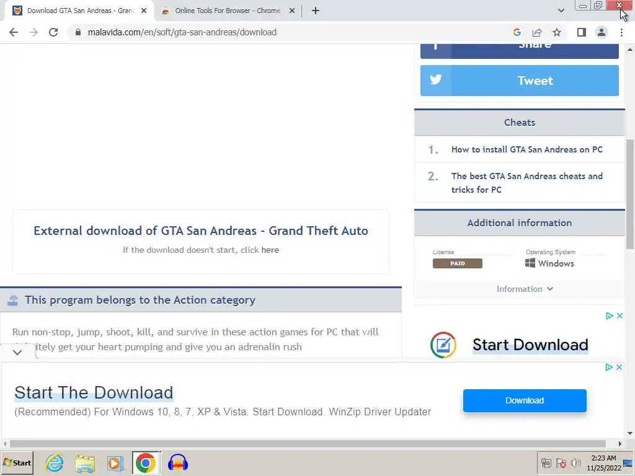
Task: Click the scroll left arrow
Action: tap(5, 444)
